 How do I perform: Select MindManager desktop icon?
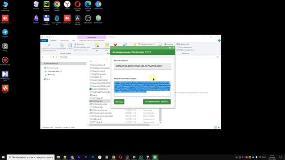[x=5, y=76]
